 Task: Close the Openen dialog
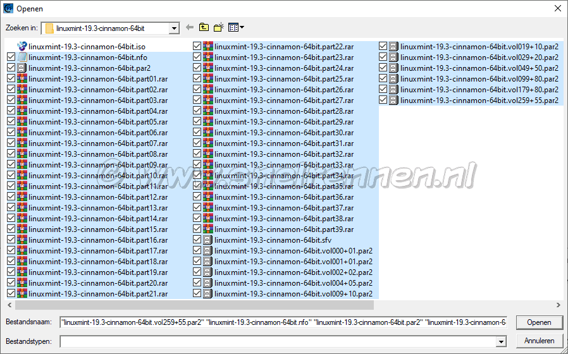pyautogui.click(x=558, y=8)
